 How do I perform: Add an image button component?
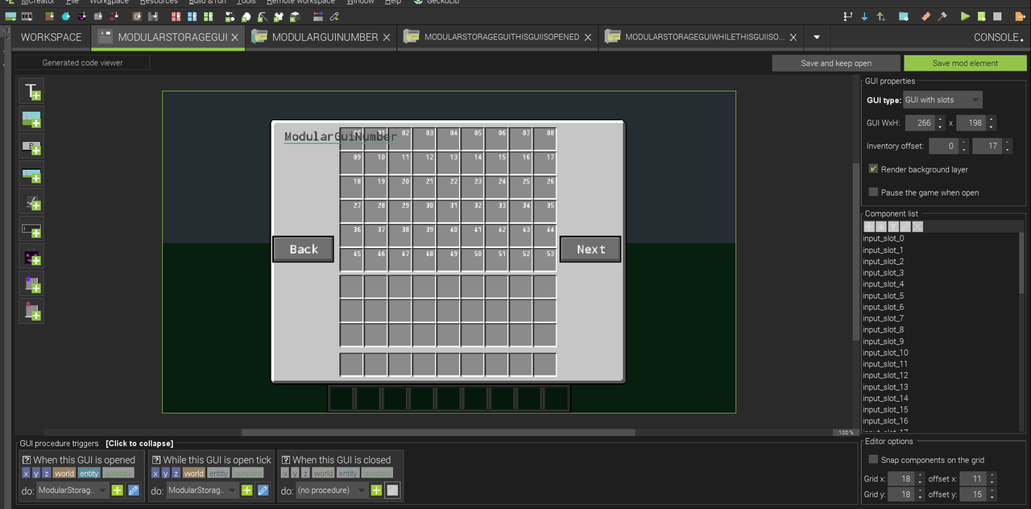click(31, 174)
